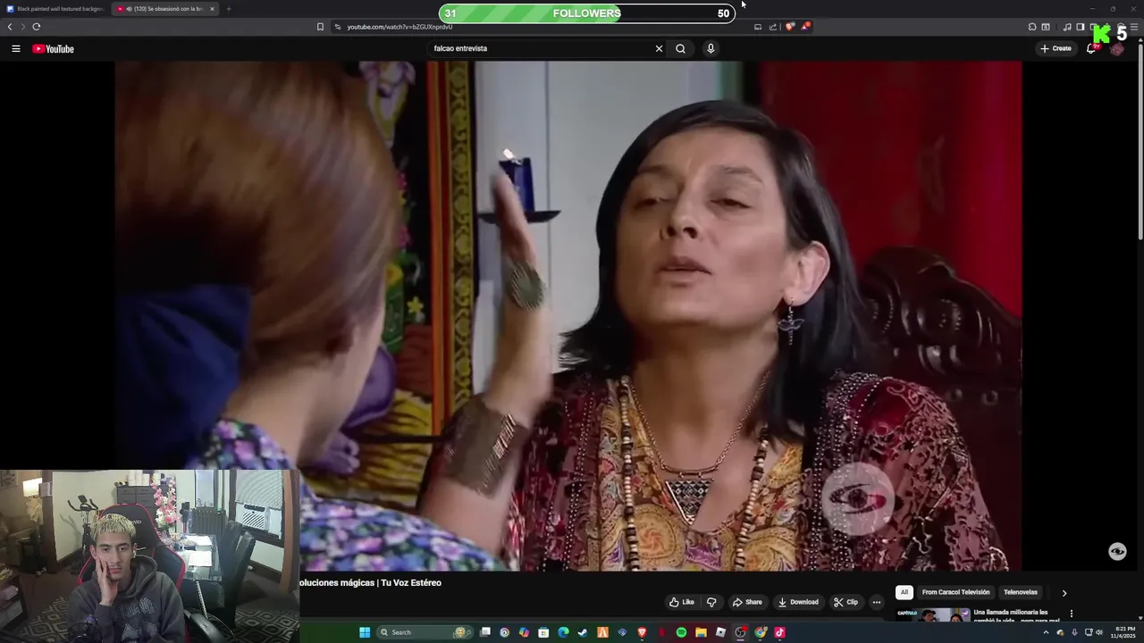Open the Brave Rewards triangle icon
Viewport: 1144px width, 643px height.
804,27
